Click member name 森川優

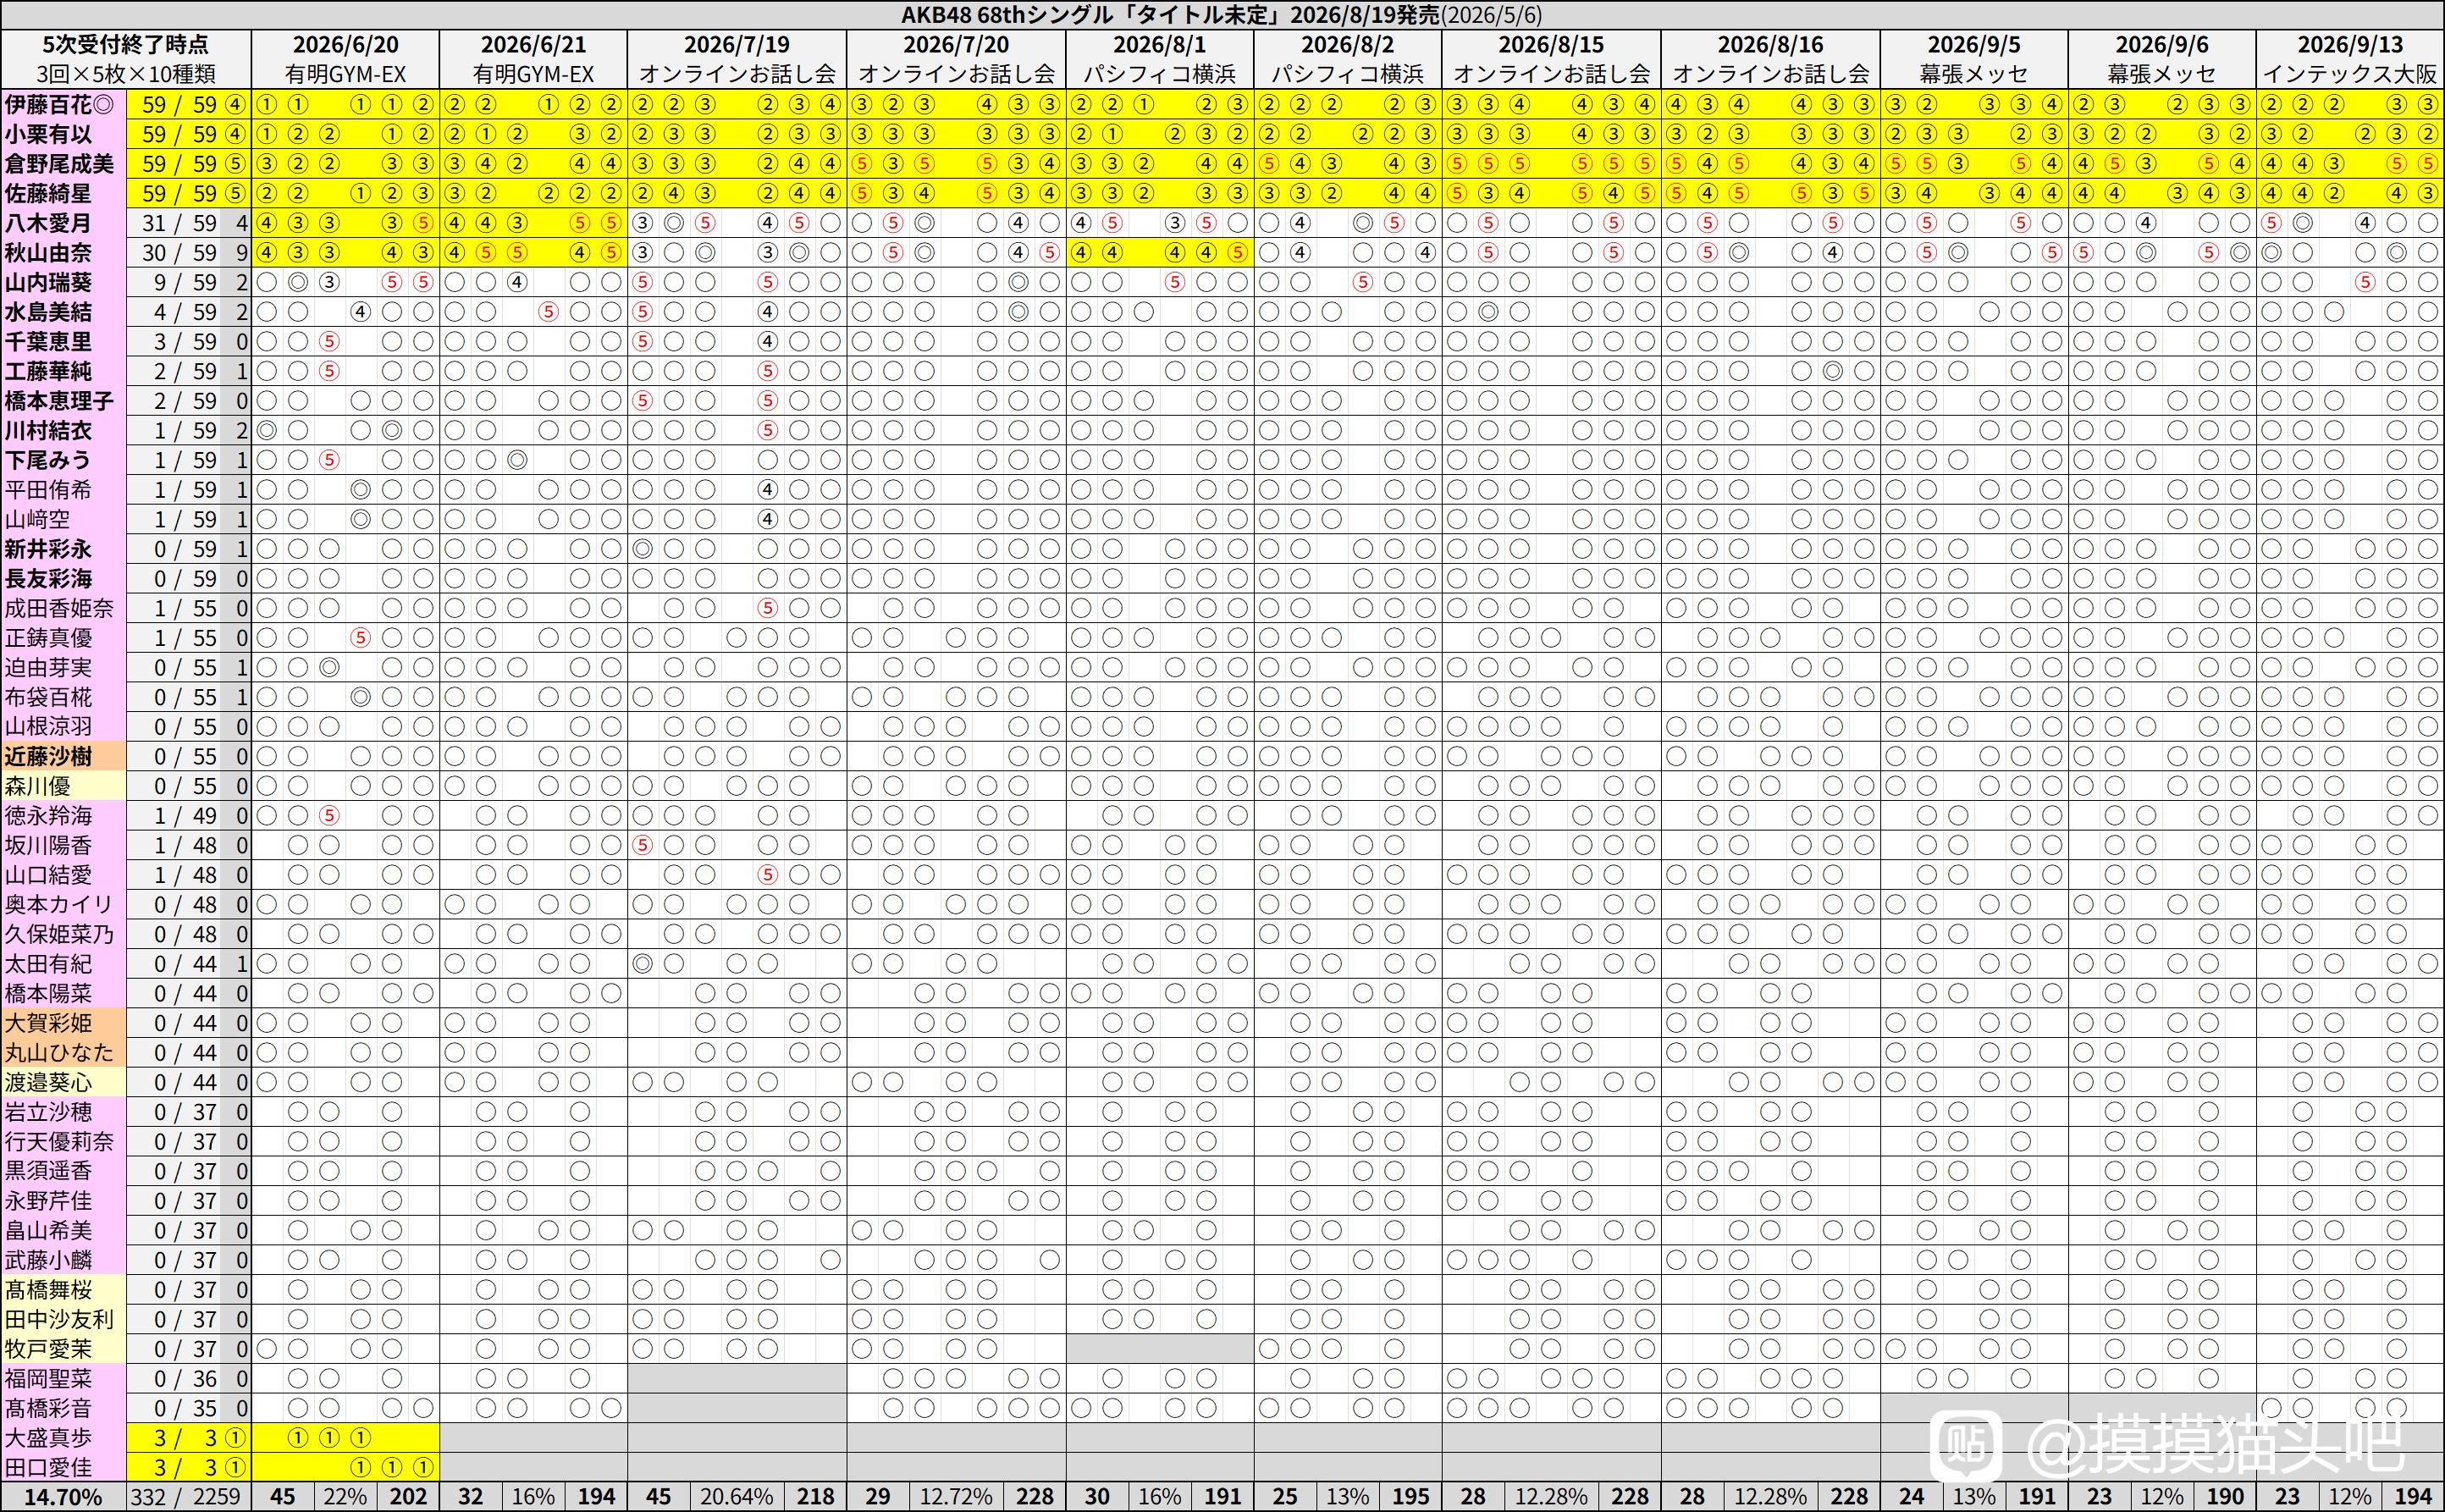[38, 786]
